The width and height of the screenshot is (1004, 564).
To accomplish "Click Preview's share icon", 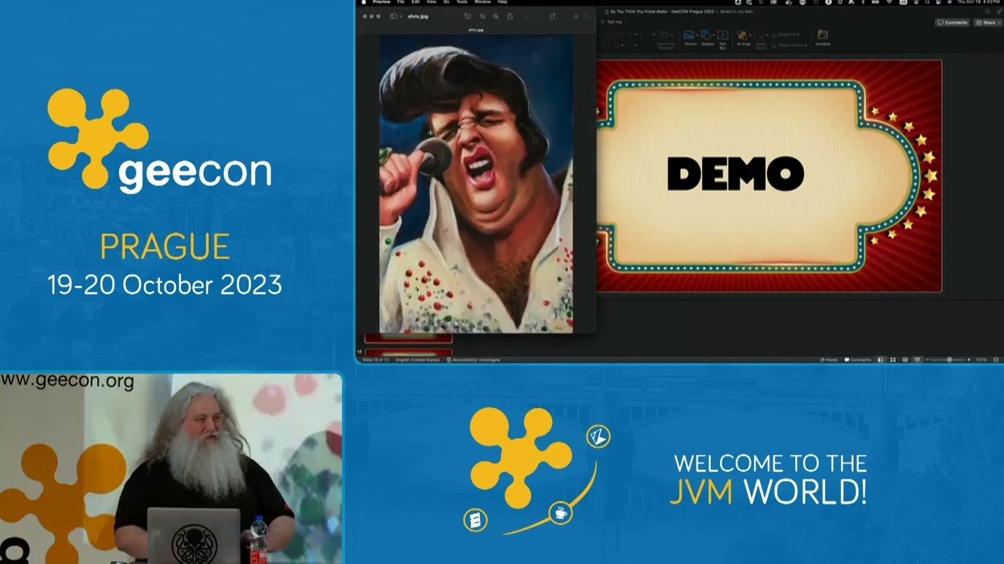I will [510, 16].
